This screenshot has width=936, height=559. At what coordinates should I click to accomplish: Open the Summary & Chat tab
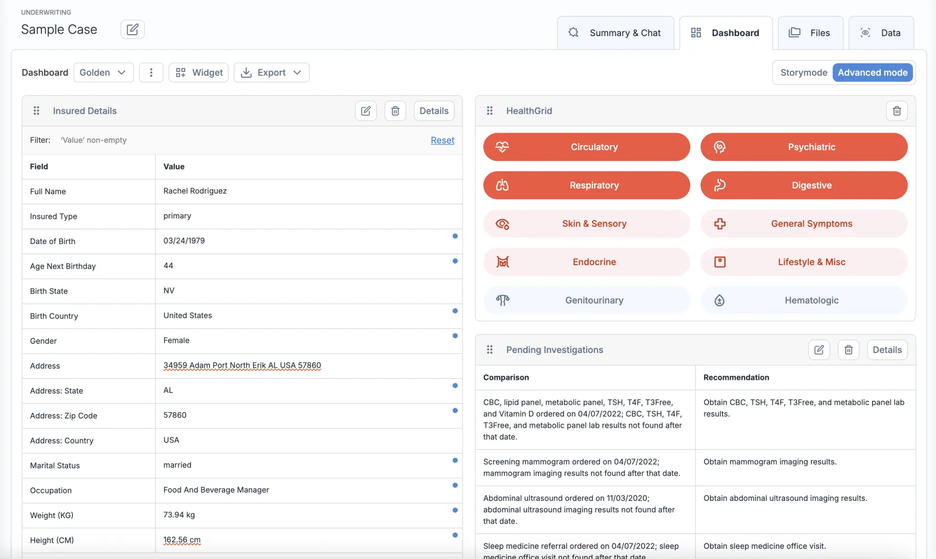(616, 33)
